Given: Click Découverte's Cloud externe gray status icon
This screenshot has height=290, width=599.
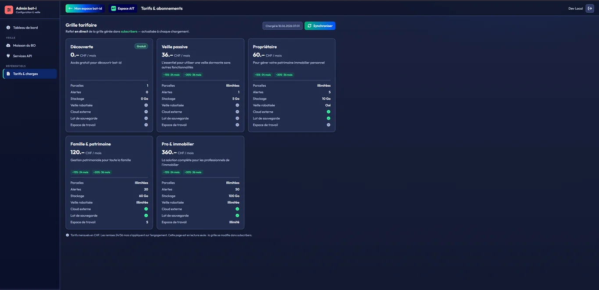Looking at the screenshot, I should 146,112.
